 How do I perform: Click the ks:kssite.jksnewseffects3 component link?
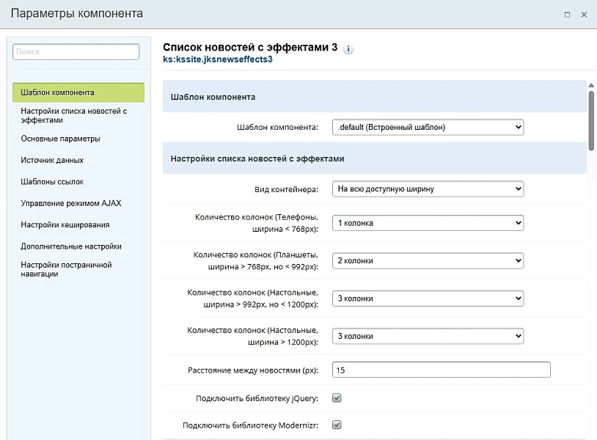pos(218,59)
